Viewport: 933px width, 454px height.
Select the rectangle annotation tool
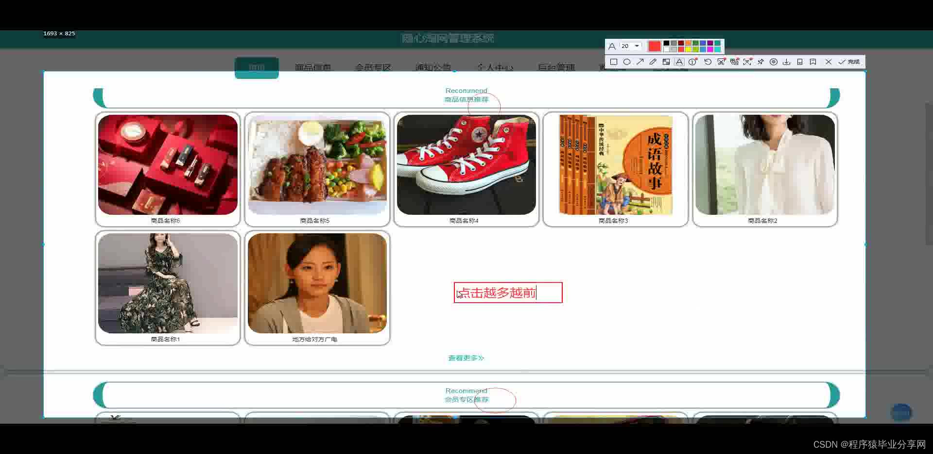point(614,62)
